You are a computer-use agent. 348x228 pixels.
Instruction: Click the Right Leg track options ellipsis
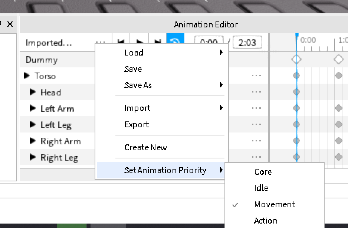click(x=256, y=157)
